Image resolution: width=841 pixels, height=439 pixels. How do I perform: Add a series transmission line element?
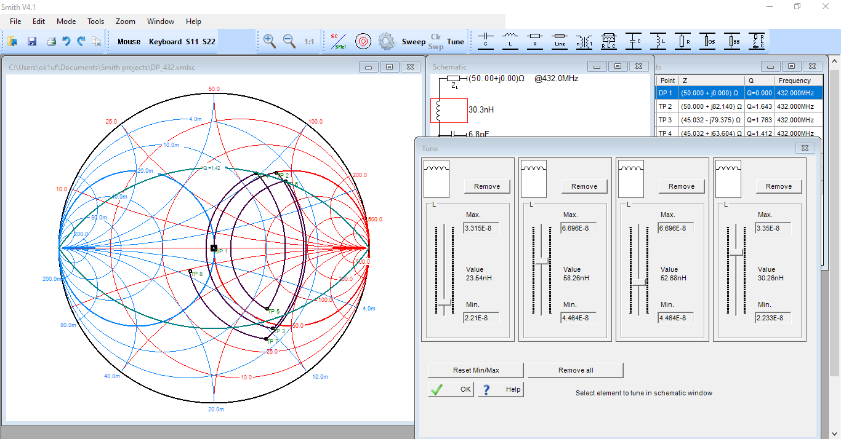(560, 41)
